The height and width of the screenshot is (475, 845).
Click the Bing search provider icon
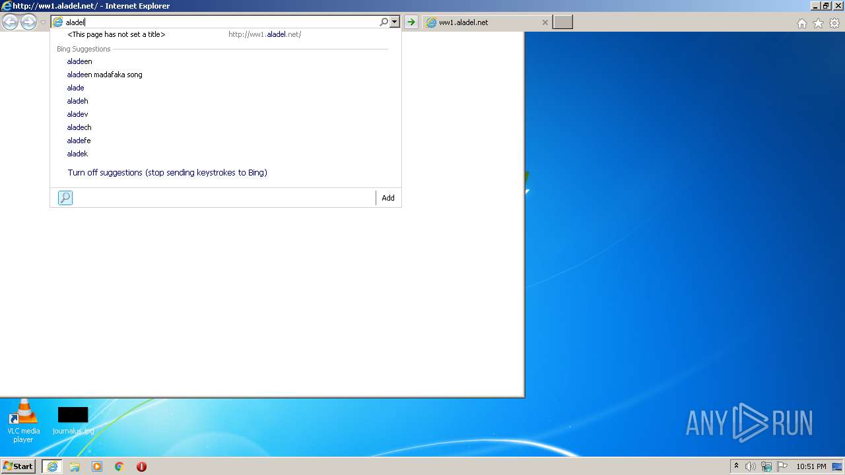click(x=65, y=198)
